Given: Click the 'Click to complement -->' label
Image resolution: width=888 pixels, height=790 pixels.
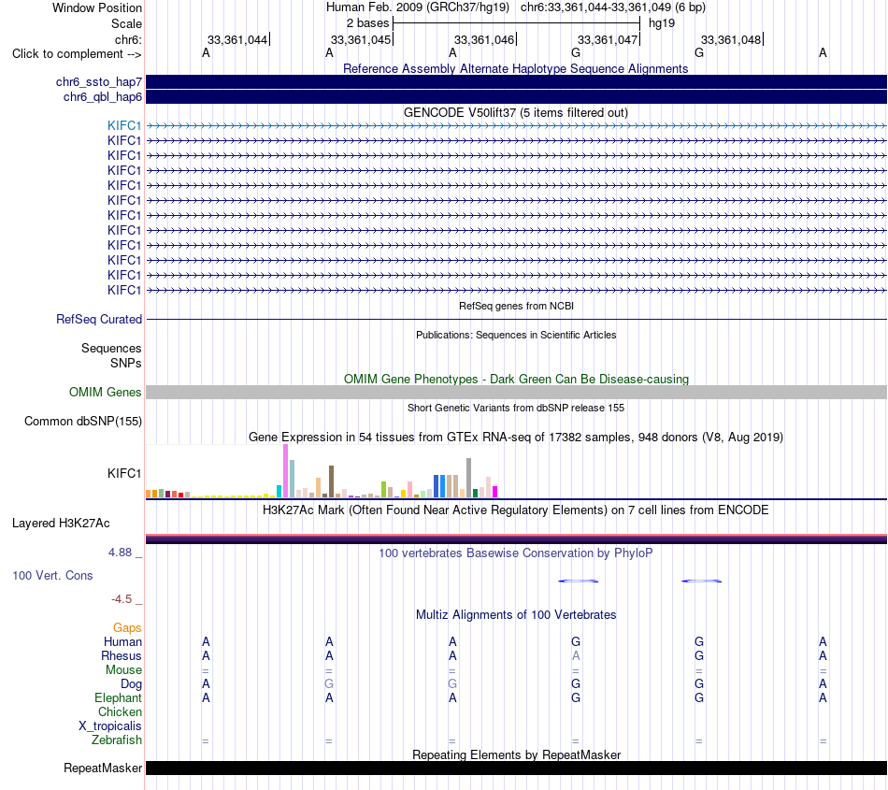Looking at the screenshot, I should point(77,54).
